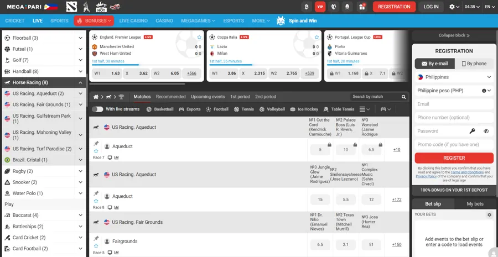Favorite the Lazio vs Milan match star
This screenshot has height=257, width=498.
coord(317,37)
